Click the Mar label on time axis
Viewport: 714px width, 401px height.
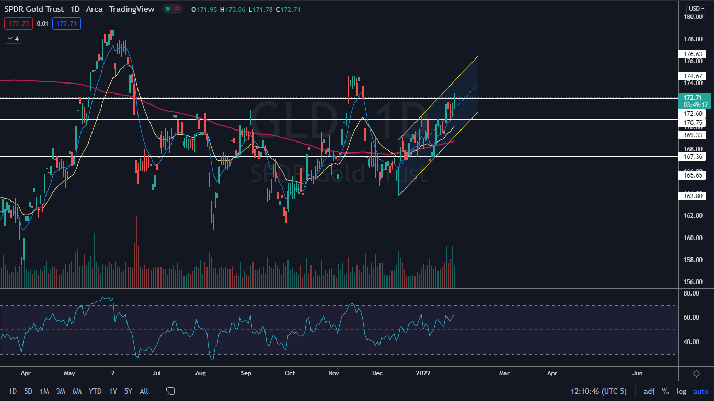tap(504, 373)
